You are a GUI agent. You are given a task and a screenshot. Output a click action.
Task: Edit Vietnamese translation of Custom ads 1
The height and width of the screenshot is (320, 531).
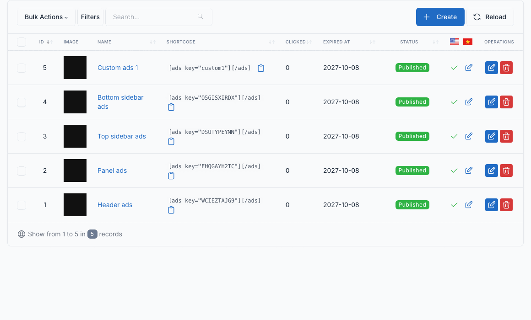coord(469,68)
